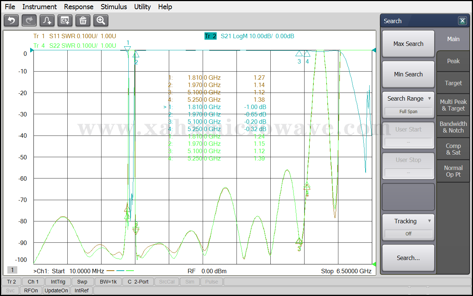The width and height of the screenshot is (473, 296).
Task: Select the Normal Op Pt tab
Action: point(453,171)
